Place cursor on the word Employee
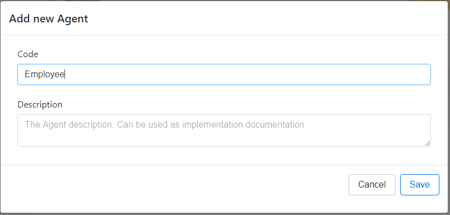This screenshot has height=215, width=450. pos(44,74)
